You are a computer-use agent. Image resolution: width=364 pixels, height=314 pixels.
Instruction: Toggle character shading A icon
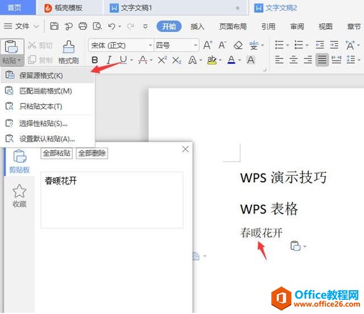pyautogui.click(x=250, y=60)
